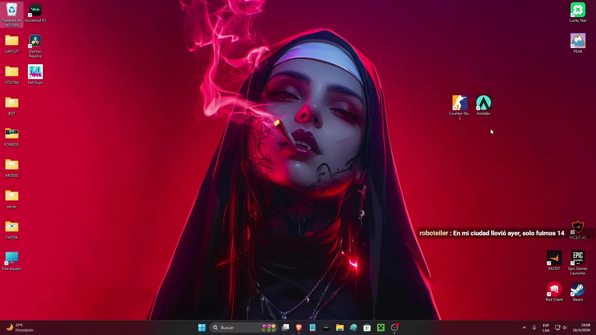Select the CAPCUT folder on the desktop
Screen dimensions: 596x335
pyautogui.click(x=12, y=44)
